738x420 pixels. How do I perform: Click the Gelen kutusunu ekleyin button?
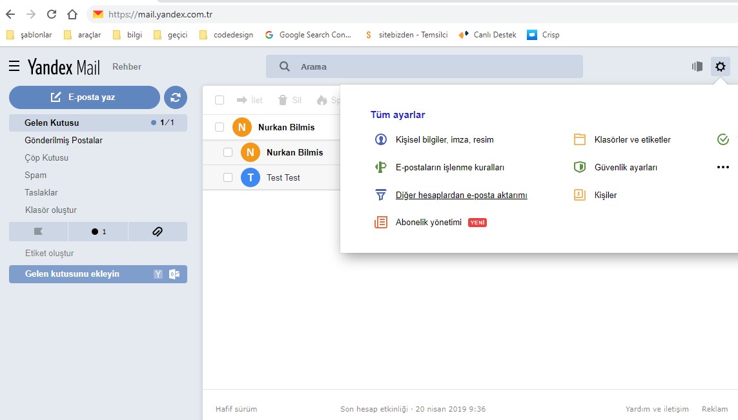click(x=98, y=274)
